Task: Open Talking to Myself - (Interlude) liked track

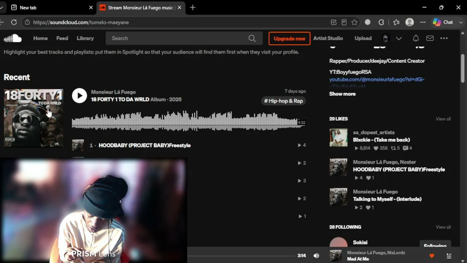Action: [387, 199]
